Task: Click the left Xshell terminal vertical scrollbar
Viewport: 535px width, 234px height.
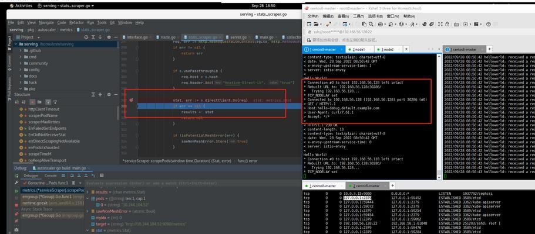Action: pyautogui.click(x=439, y=116)
